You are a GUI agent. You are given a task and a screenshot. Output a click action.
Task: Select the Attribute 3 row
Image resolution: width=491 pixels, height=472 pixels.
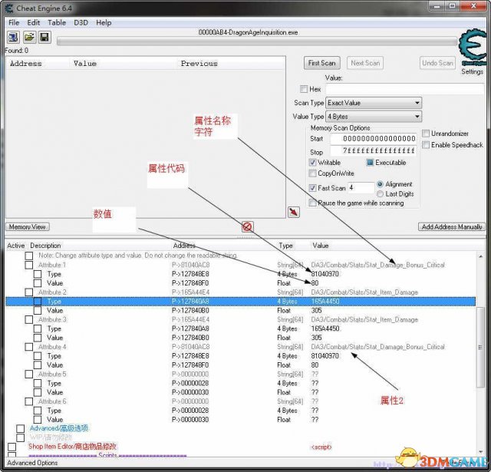point(240,319)
